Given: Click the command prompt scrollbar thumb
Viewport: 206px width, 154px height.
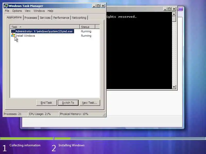Looking at the screenshot, I should [x=174, y=19].
